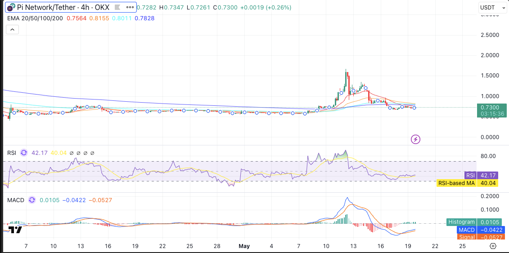Screen dimensions: 509x253
Task: Click the 2.5000 price axis label
Action: click(x=490, y=35)
